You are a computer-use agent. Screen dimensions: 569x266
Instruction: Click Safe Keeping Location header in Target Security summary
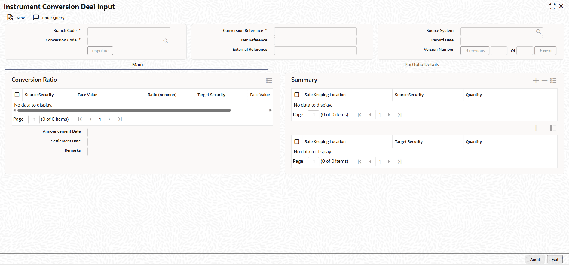tap(325, 142)
